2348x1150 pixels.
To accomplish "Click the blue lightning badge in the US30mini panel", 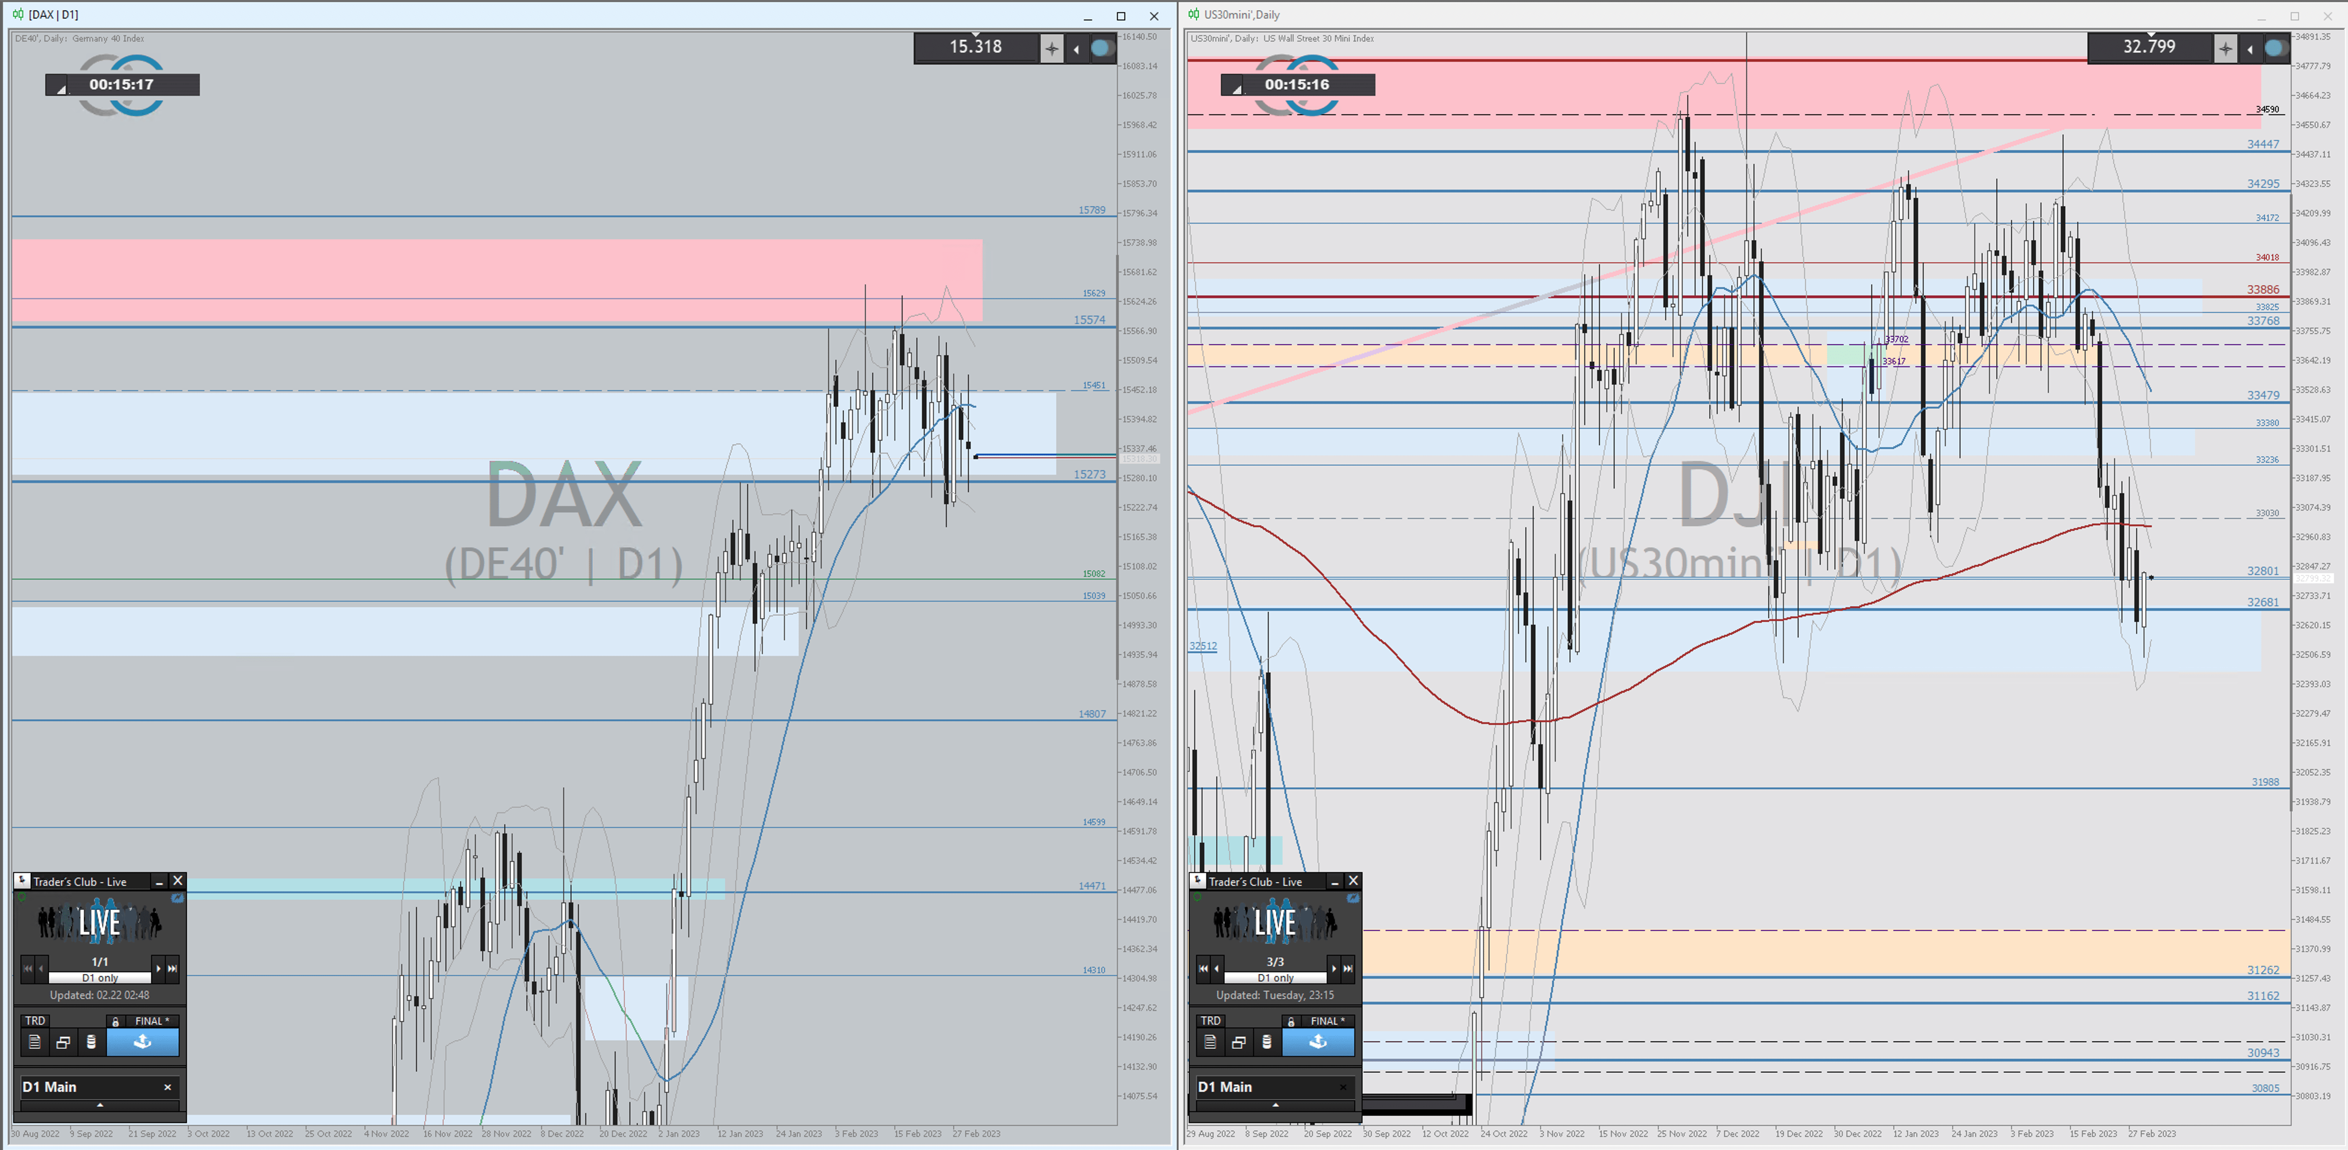I will coord(1352,898).
